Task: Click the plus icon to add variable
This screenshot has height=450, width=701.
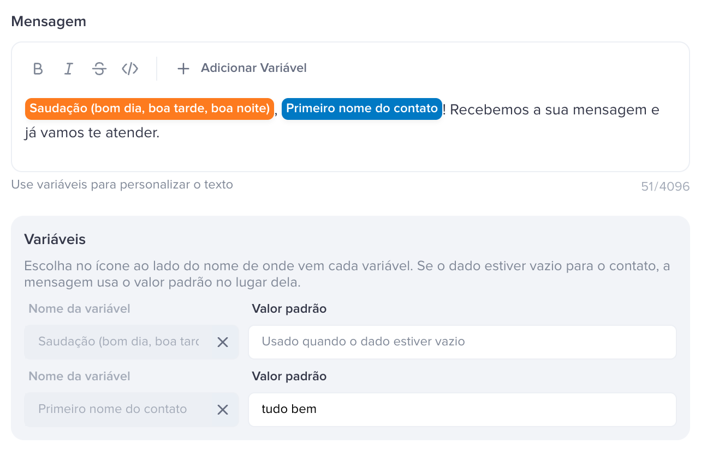Action: (183, 69)
